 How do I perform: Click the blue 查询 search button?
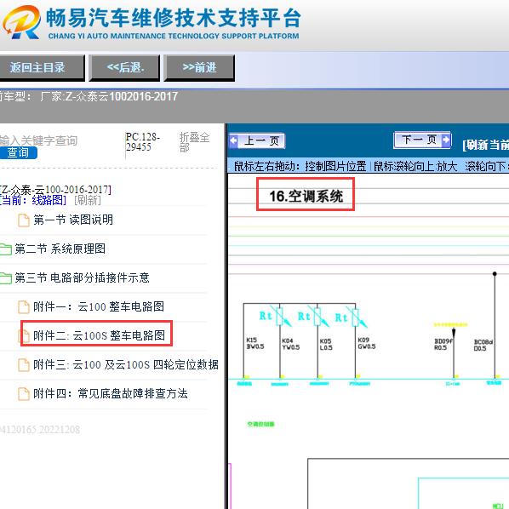19,152
